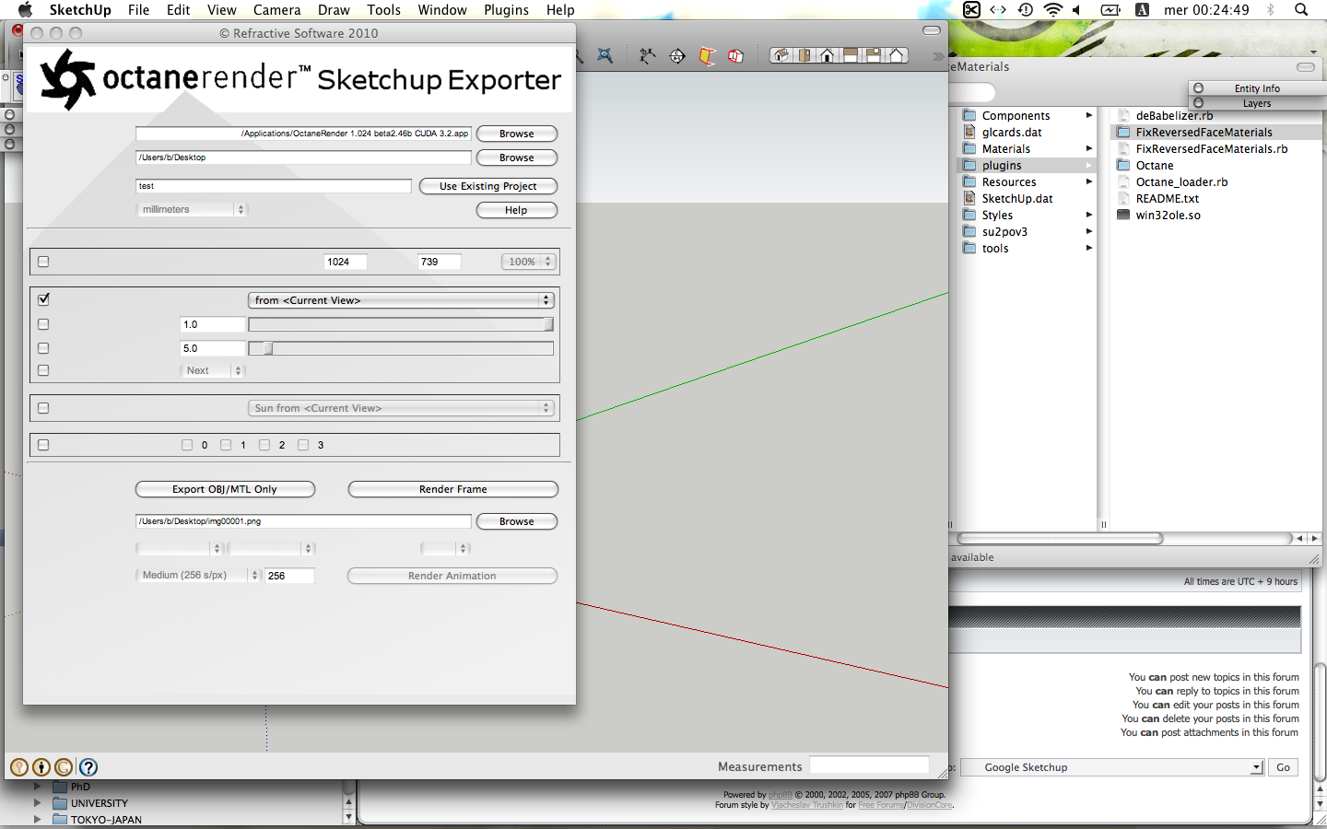The width and height of the screenshot is (1327, 829).
Task: Click the slider in the 1.0 value row
Action: (x=401, y=324)
